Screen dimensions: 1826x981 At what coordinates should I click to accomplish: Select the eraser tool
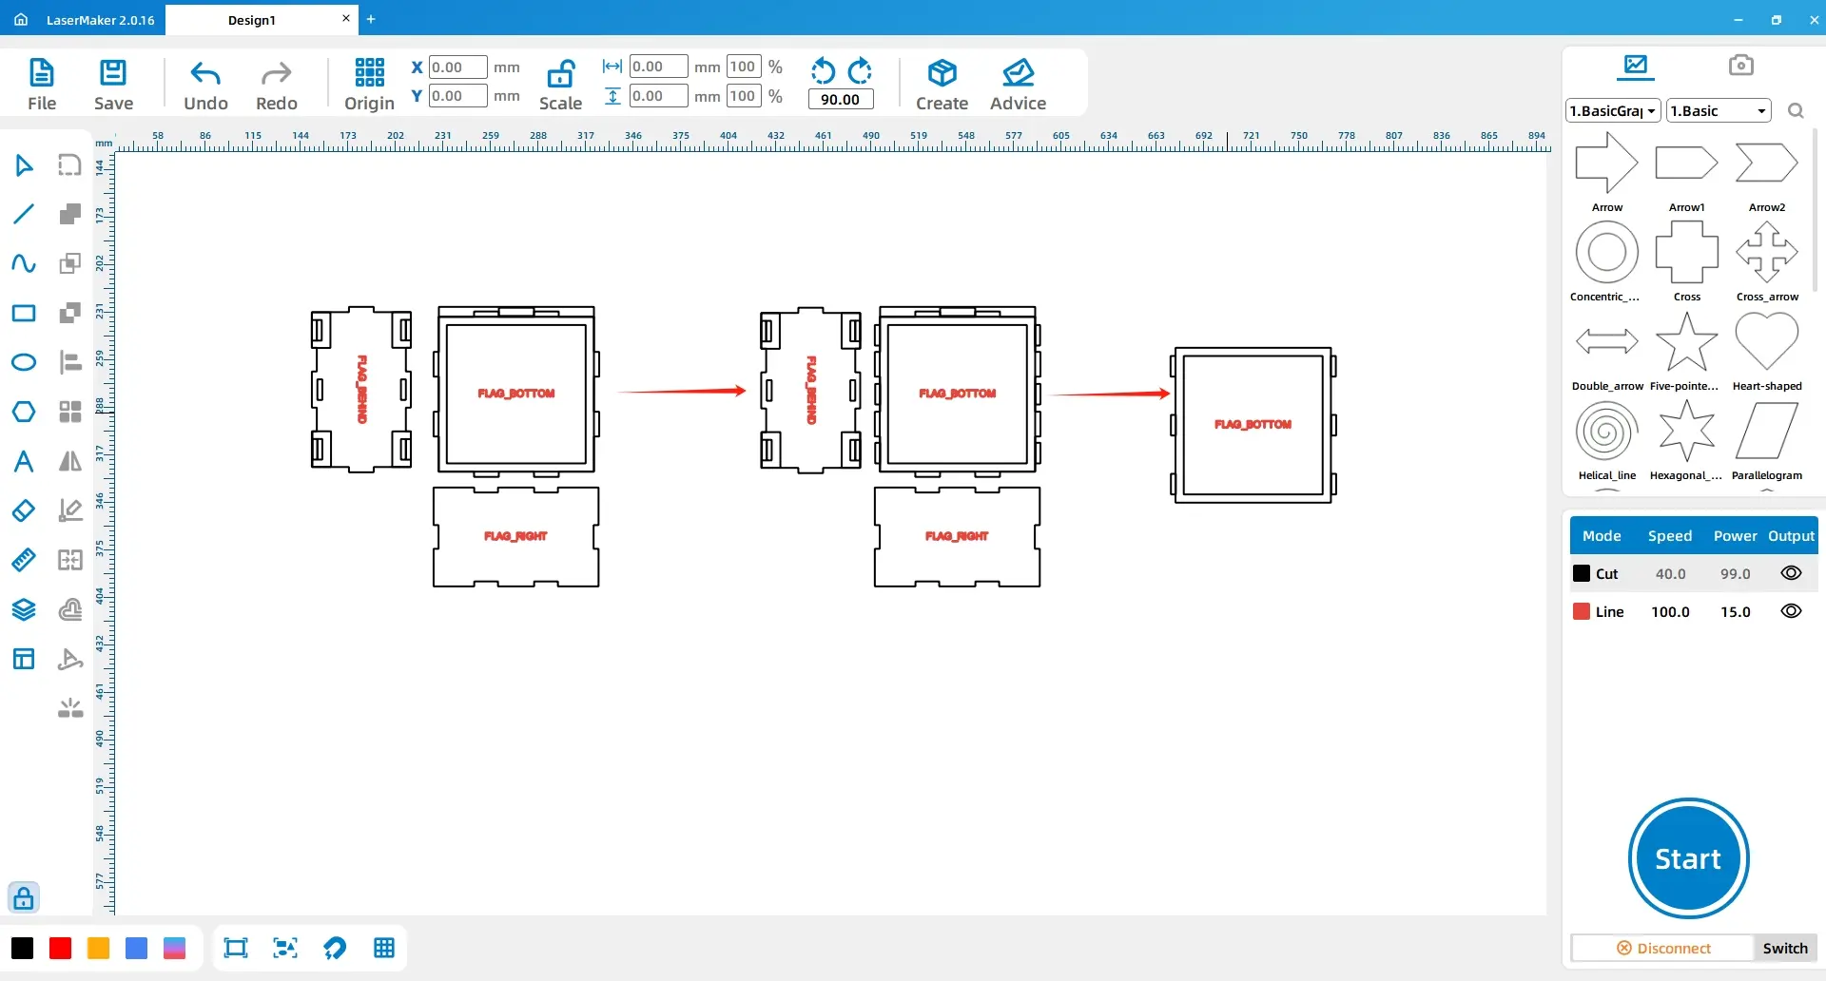(24, 510)
